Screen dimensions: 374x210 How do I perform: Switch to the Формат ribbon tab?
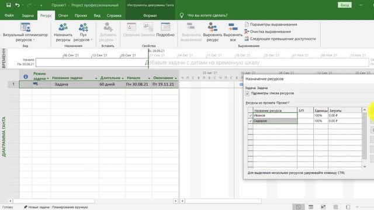pos(150,15)
